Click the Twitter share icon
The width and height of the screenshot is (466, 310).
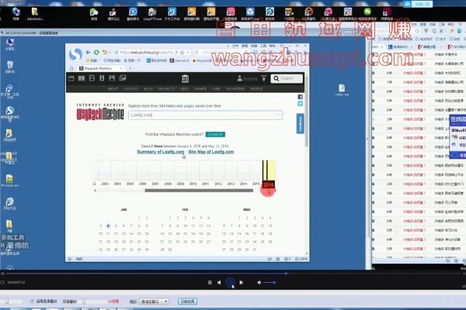point(301,103)
